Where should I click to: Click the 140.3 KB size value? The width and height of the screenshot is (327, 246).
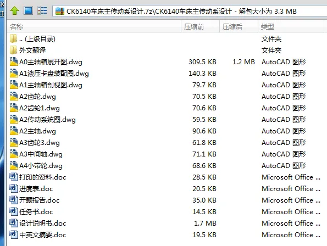pyautogui.click(x=202, y=74)
